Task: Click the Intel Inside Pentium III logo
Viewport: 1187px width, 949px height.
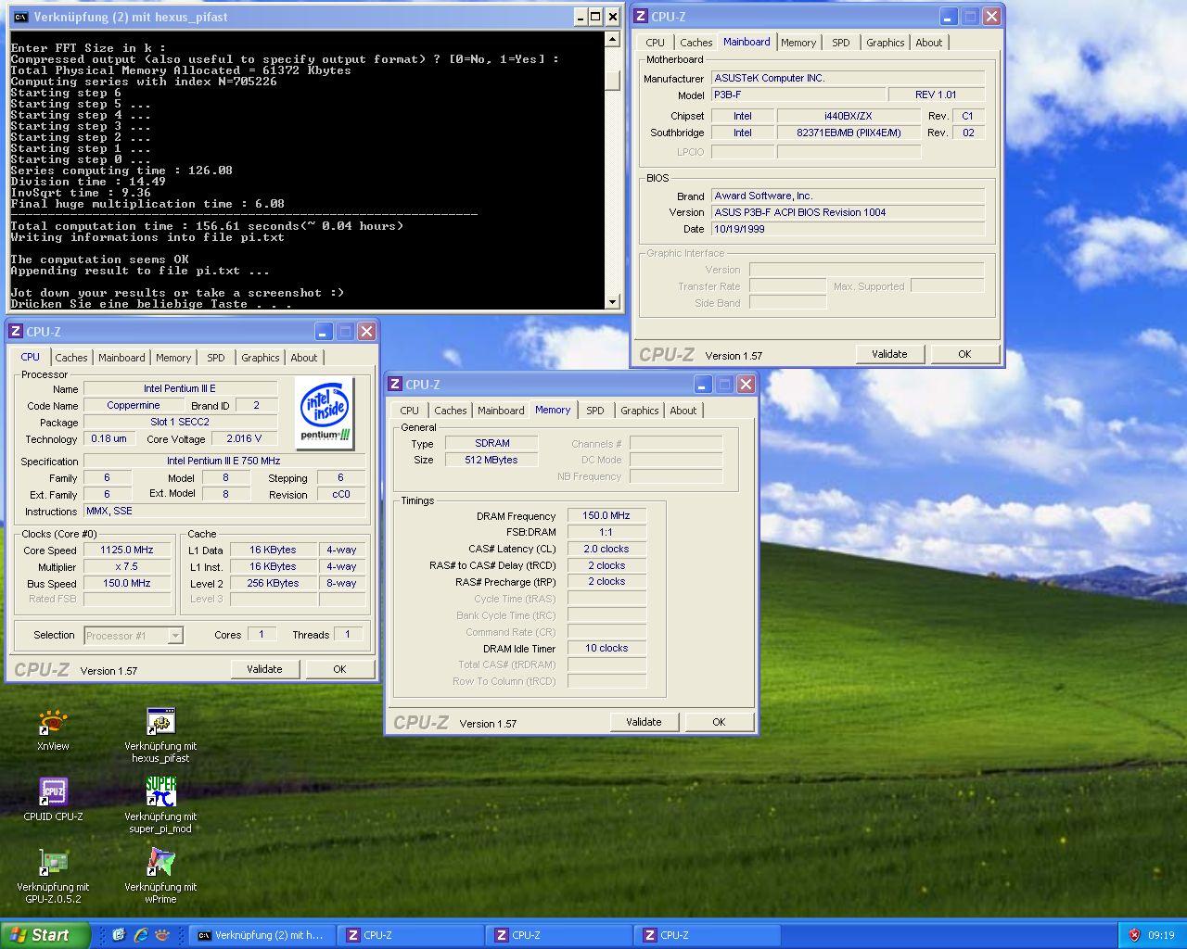Action: tap(325, 413)
